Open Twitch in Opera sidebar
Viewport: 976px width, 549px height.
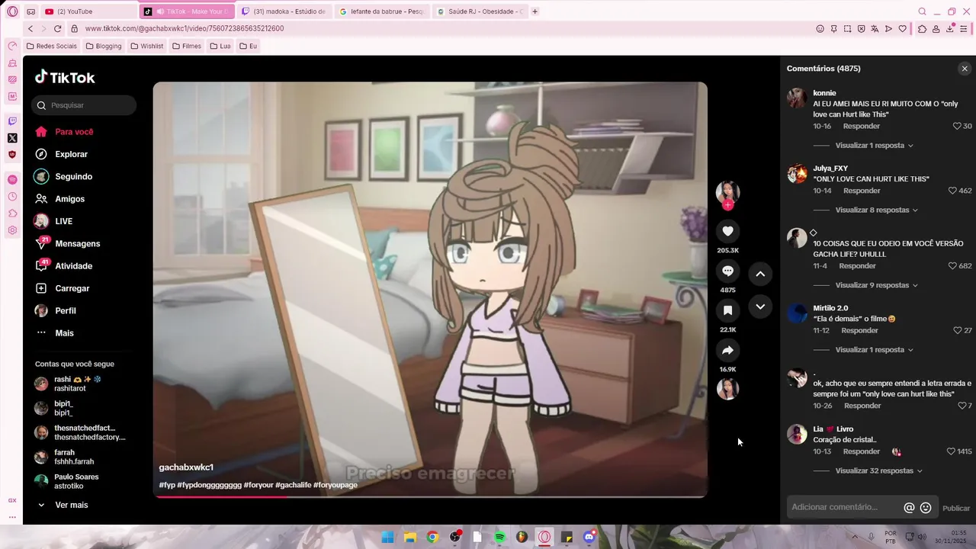(x=12, y=121)
